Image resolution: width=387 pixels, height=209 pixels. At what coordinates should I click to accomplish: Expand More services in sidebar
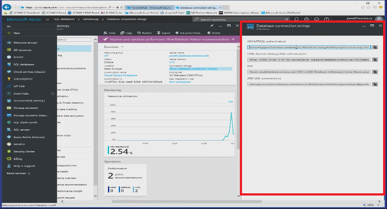pyautogui.click(x=18, y=173)
